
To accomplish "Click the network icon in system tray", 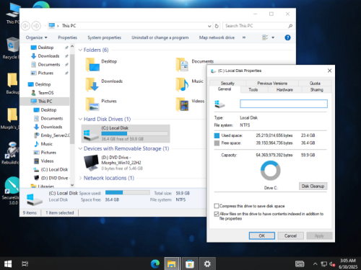I will tap(324, 264).
